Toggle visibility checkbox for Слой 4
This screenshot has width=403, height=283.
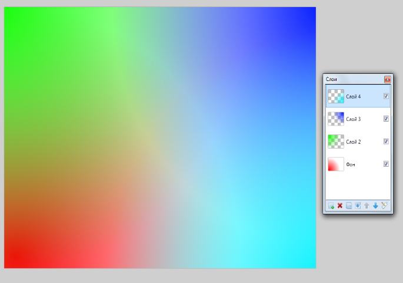[386, 96]
